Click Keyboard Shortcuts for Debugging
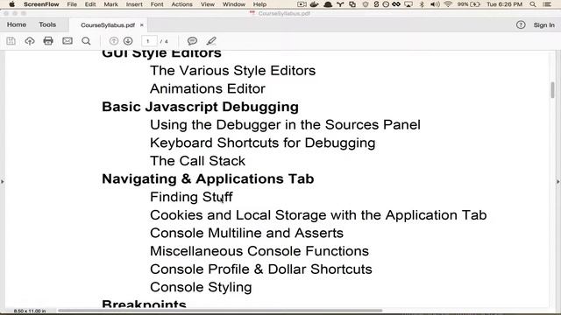Screen dimensions: 561x315 click(x=263, y=143)
